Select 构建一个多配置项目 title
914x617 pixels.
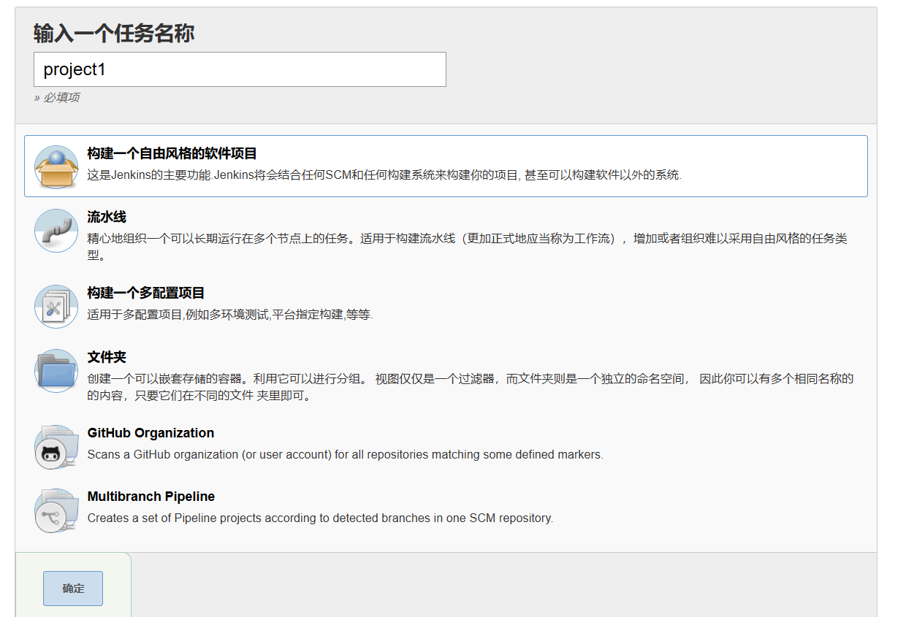146,294
